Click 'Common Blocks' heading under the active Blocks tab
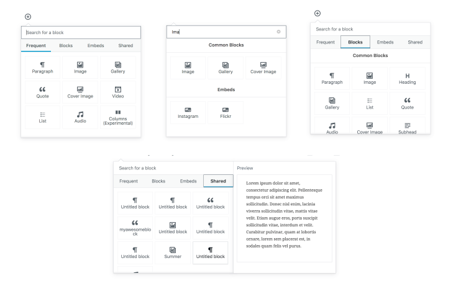Viewport: 461px width, 299px height. (370, 55)
